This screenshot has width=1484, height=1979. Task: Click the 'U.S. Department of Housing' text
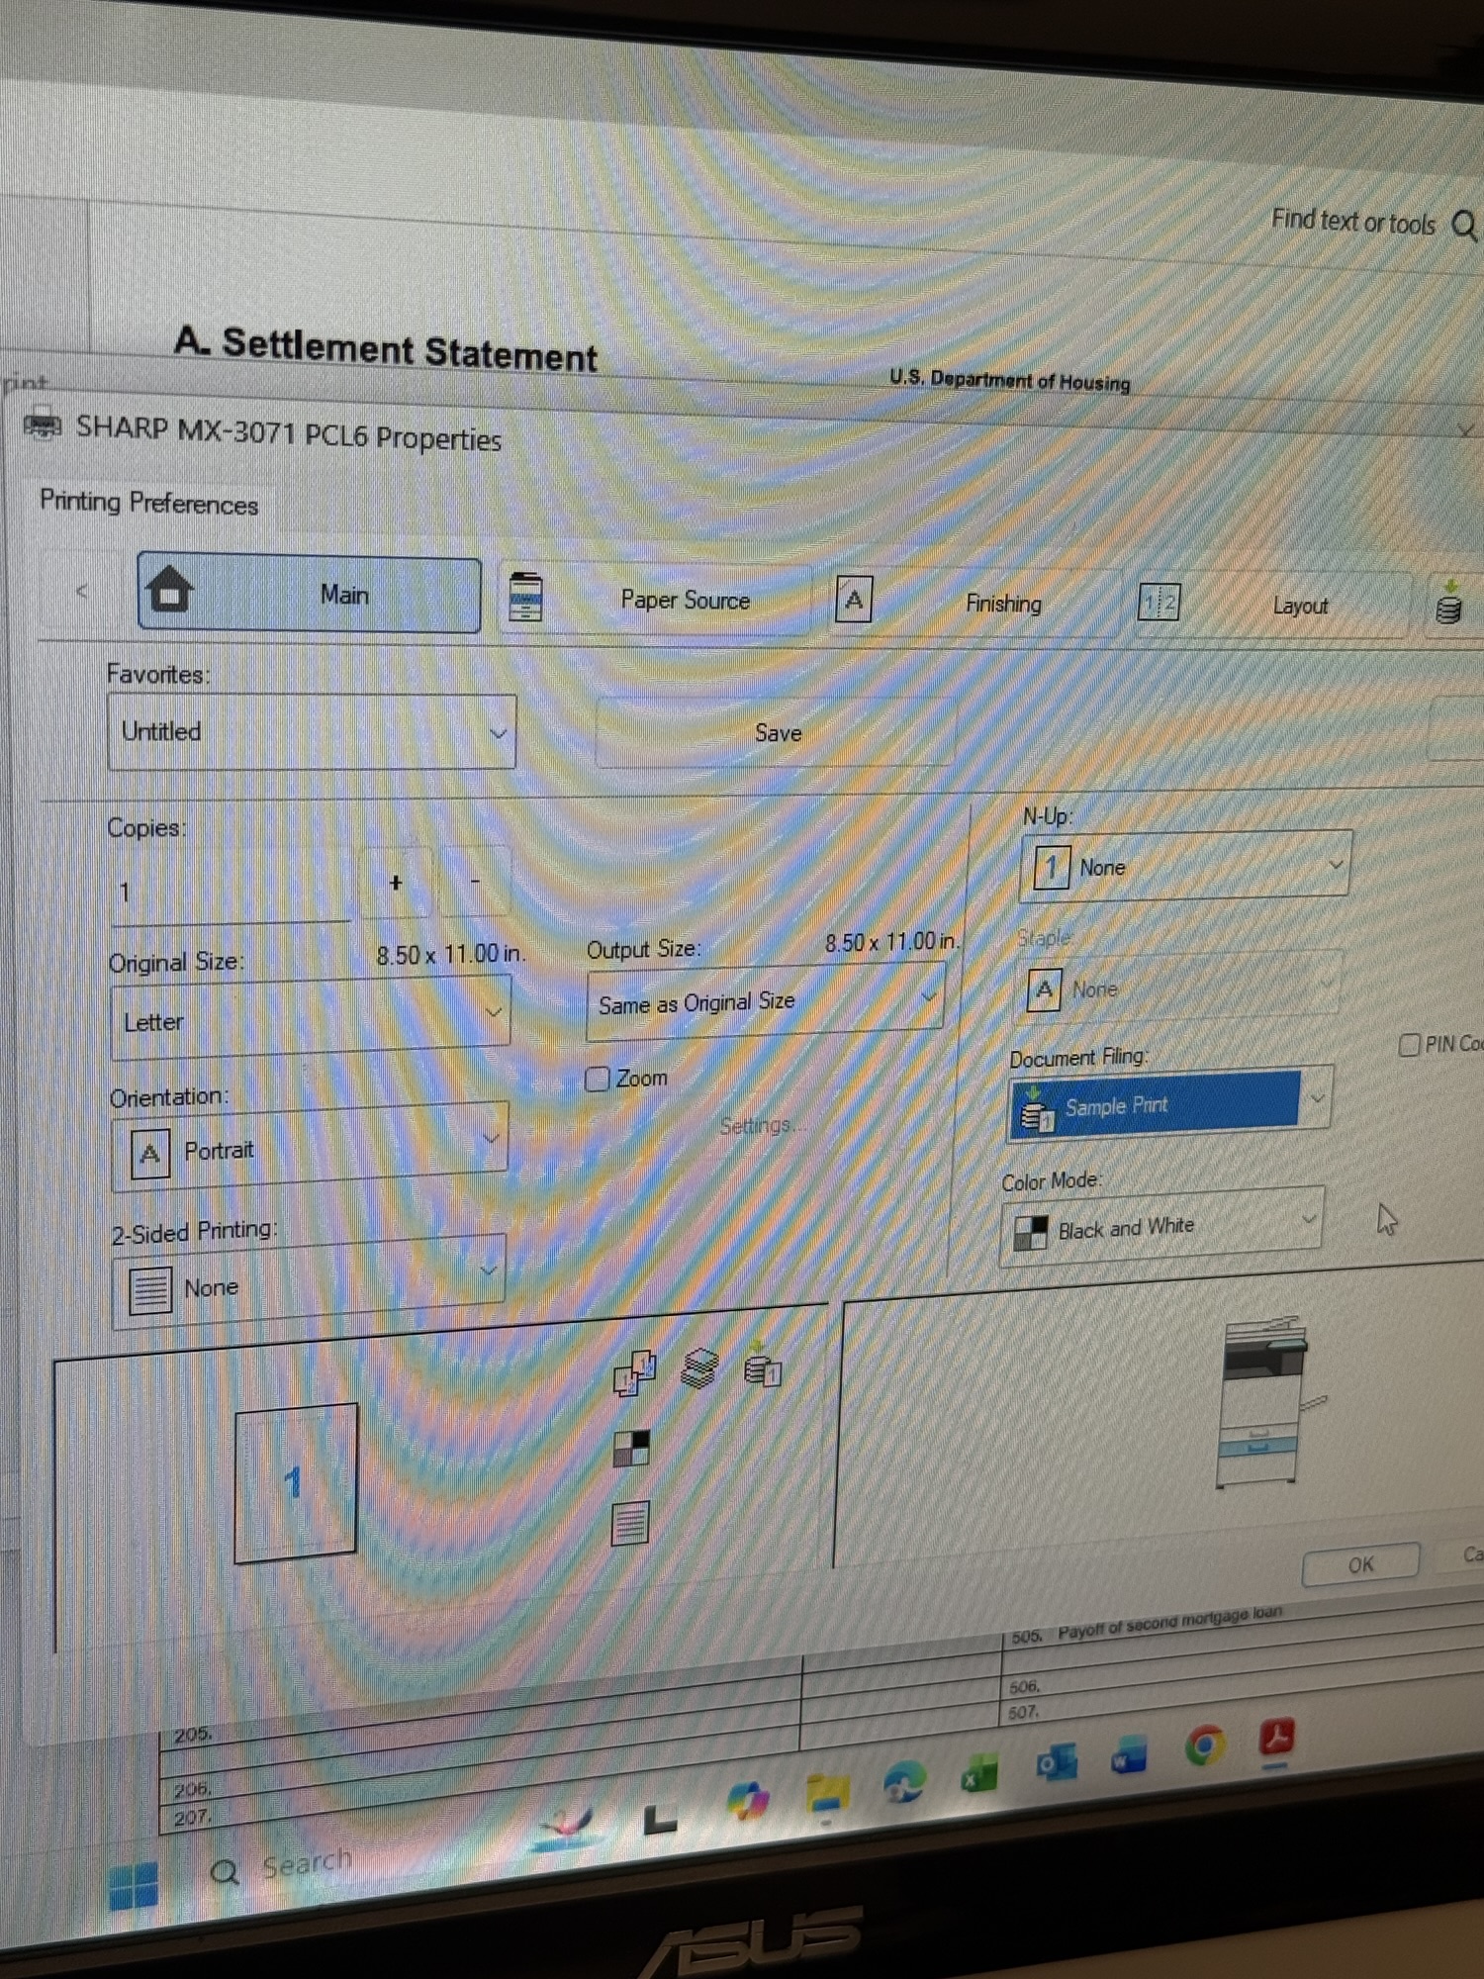click(x=1009, y=380)
